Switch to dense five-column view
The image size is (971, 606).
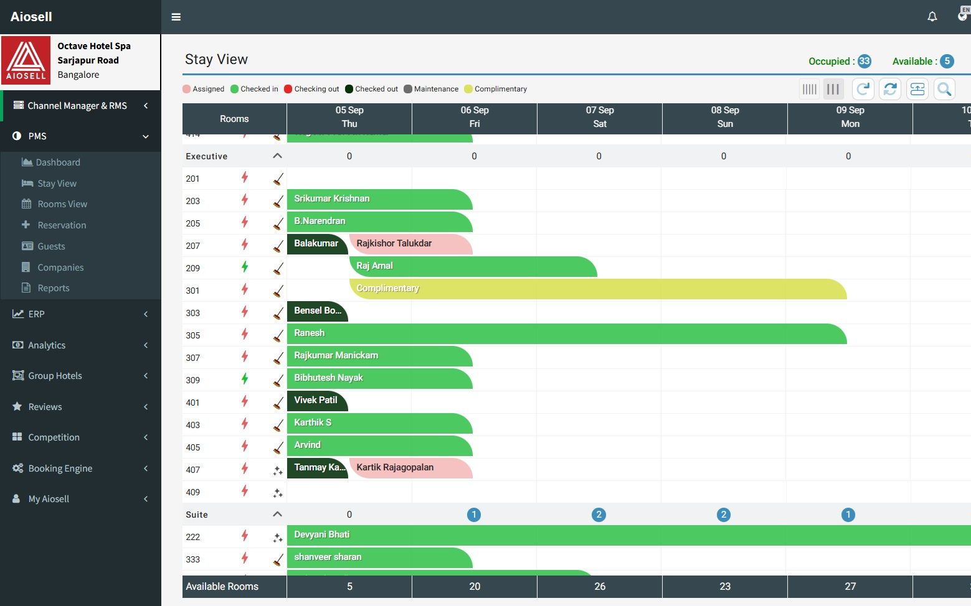pos(809,89)
